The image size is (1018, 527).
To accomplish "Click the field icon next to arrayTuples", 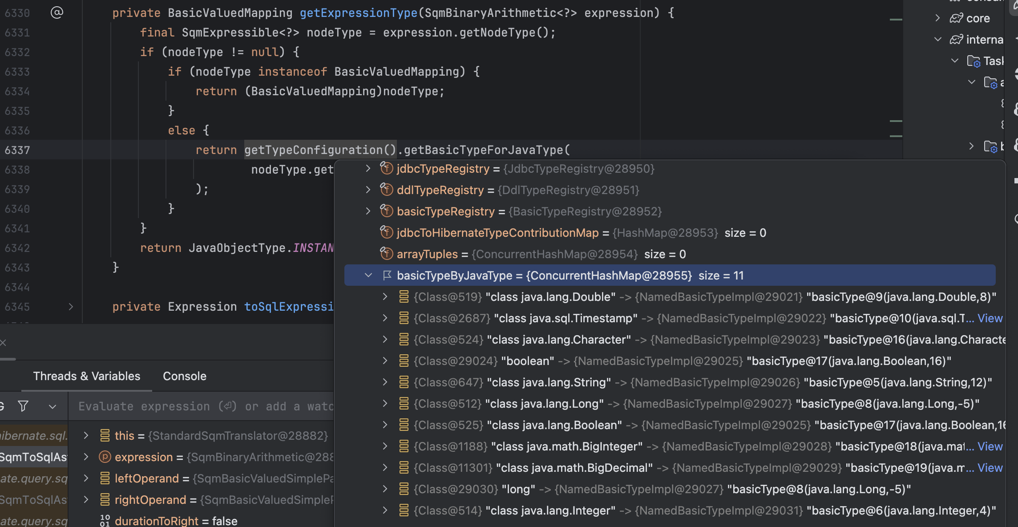I will point(386,254).
